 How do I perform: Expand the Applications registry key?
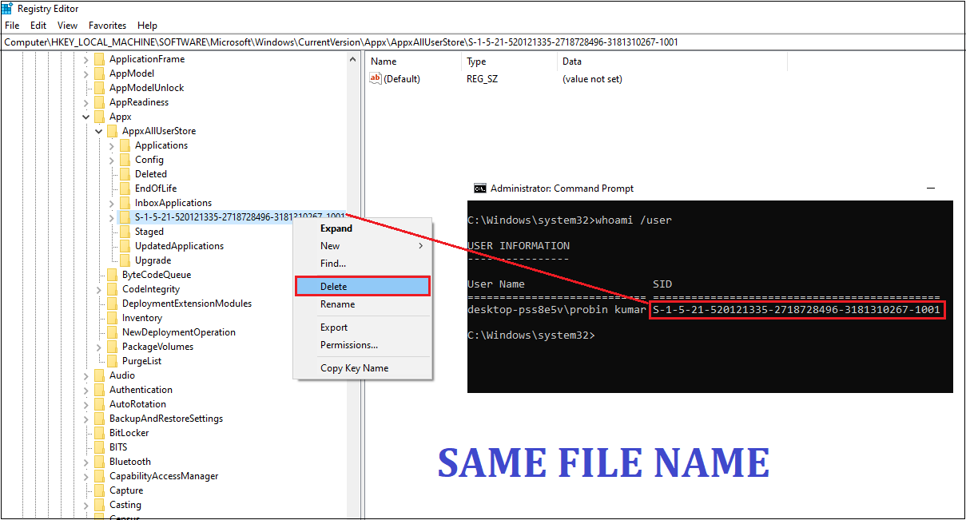pos(112,145)
